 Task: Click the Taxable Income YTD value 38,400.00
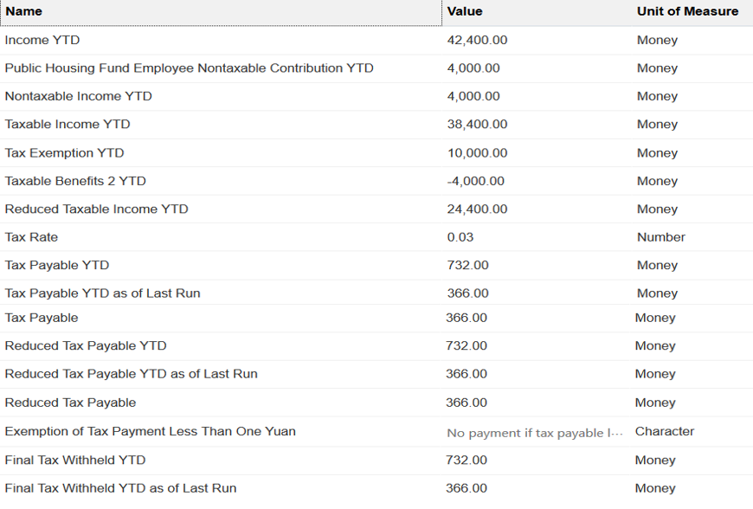point(477,125)
